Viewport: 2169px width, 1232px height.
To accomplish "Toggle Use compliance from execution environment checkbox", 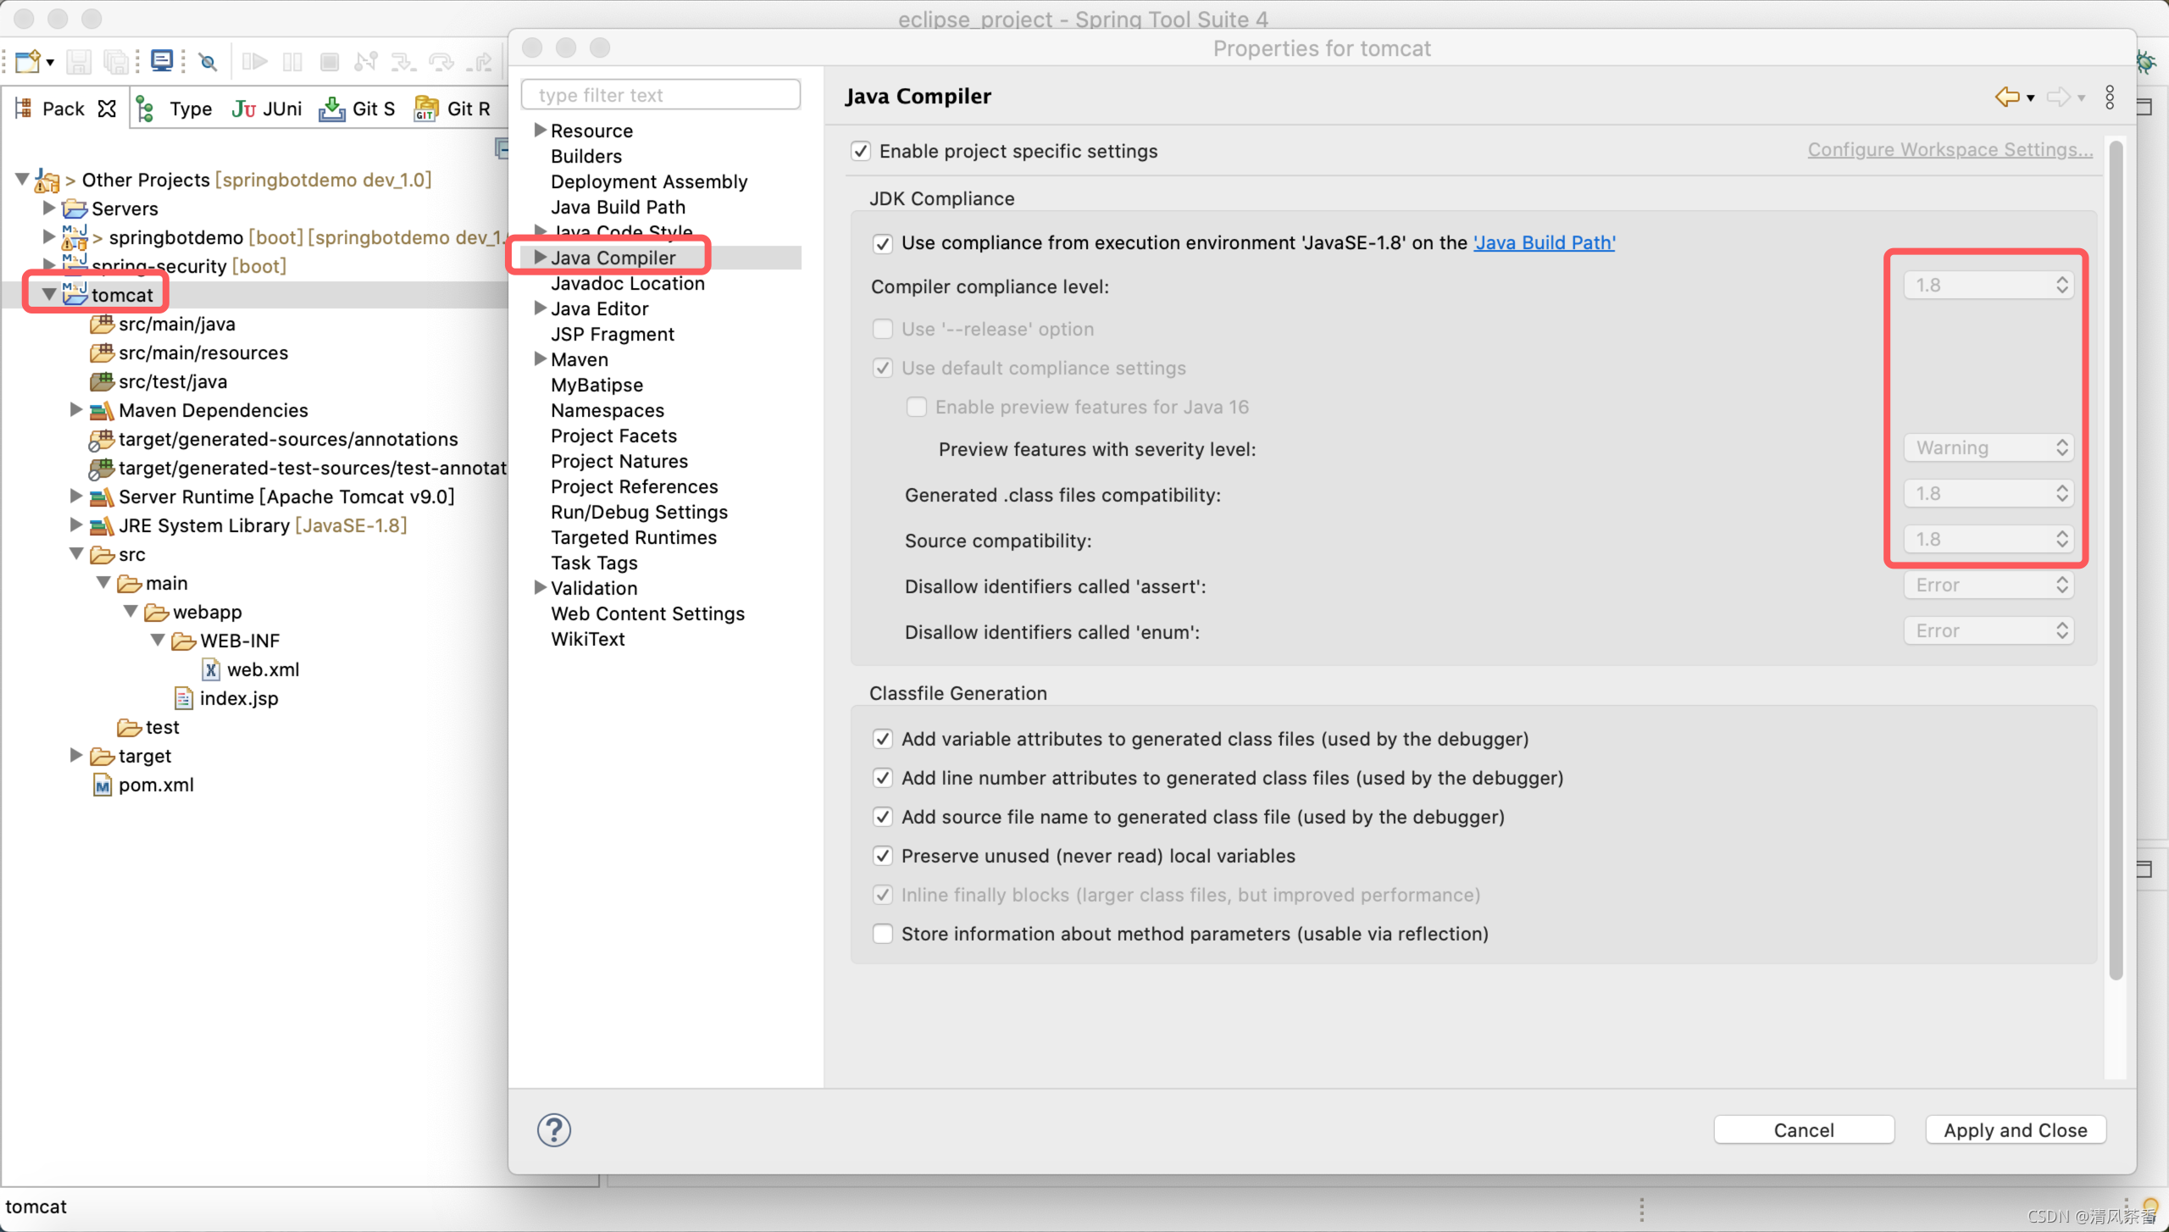I will tap(883, 243).
